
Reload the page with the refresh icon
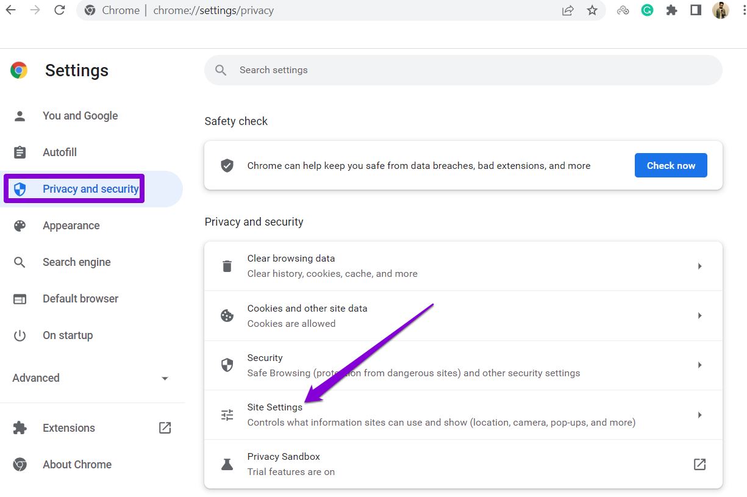click(59, 10)
